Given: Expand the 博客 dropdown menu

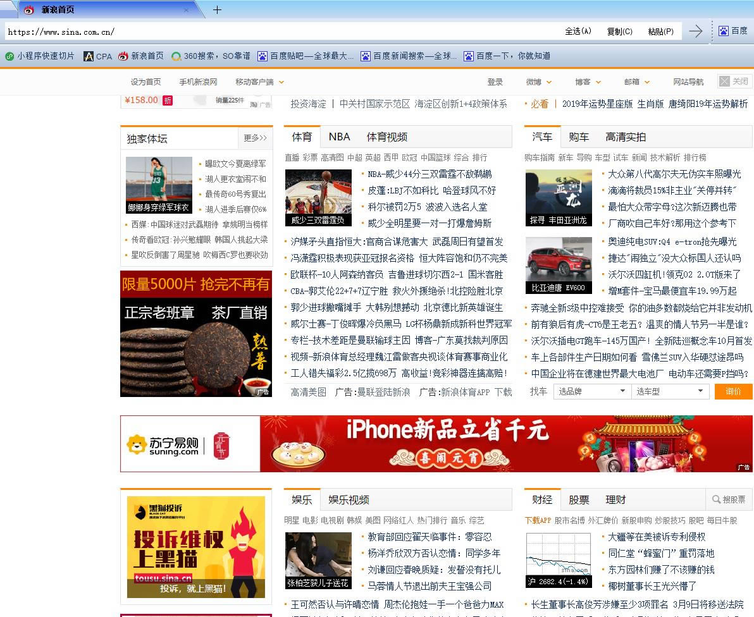Looking at the screenshot, I should (598, 82).
